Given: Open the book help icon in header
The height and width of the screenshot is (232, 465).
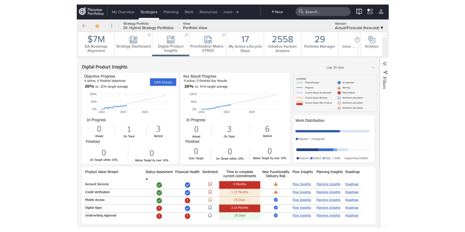Looking at the screenshot, I should 359,12.
